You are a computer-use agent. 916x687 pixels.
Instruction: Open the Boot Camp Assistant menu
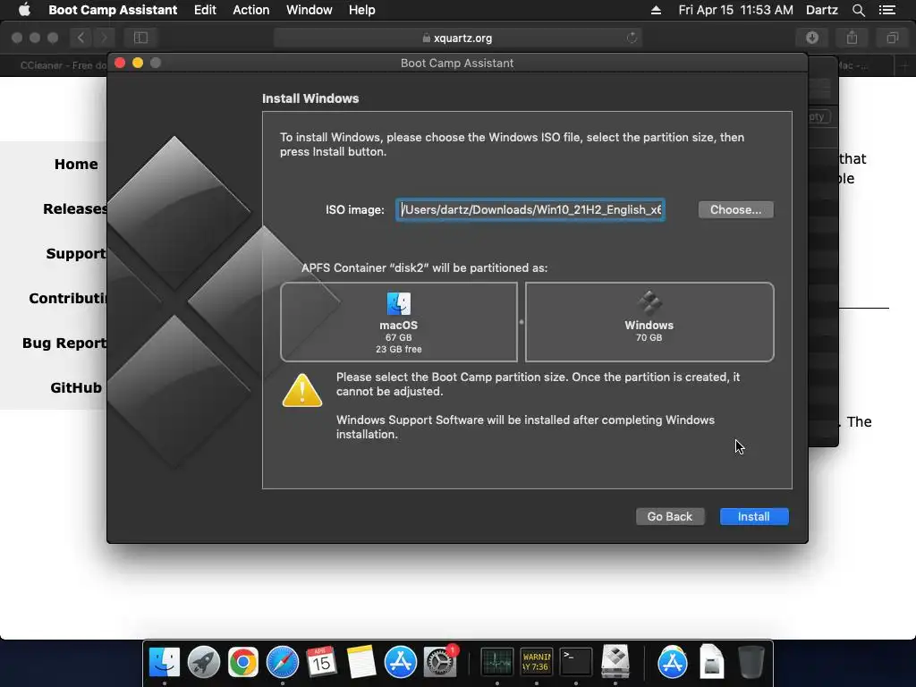pos(113,10)
